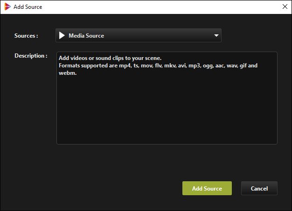Viewport: 292px width, 211px height.
Task: Click the 'Formats supported are mp4' line
Action: tap(158, 66)
